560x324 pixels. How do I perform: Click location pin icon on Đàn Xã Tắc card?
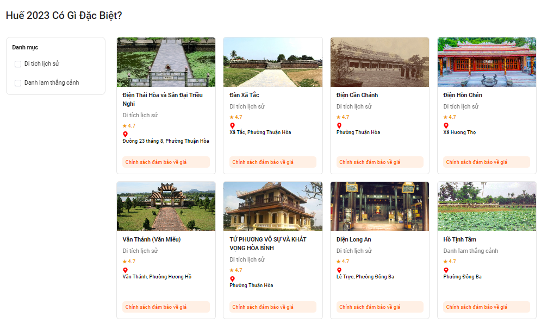coord(232,125)
